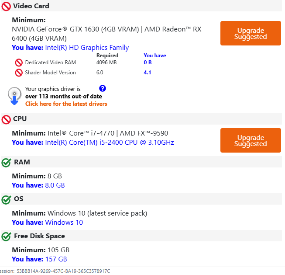Click the RAM section heading
The height and width of the screenshot is (275, 285).
[x=22, y=162]
